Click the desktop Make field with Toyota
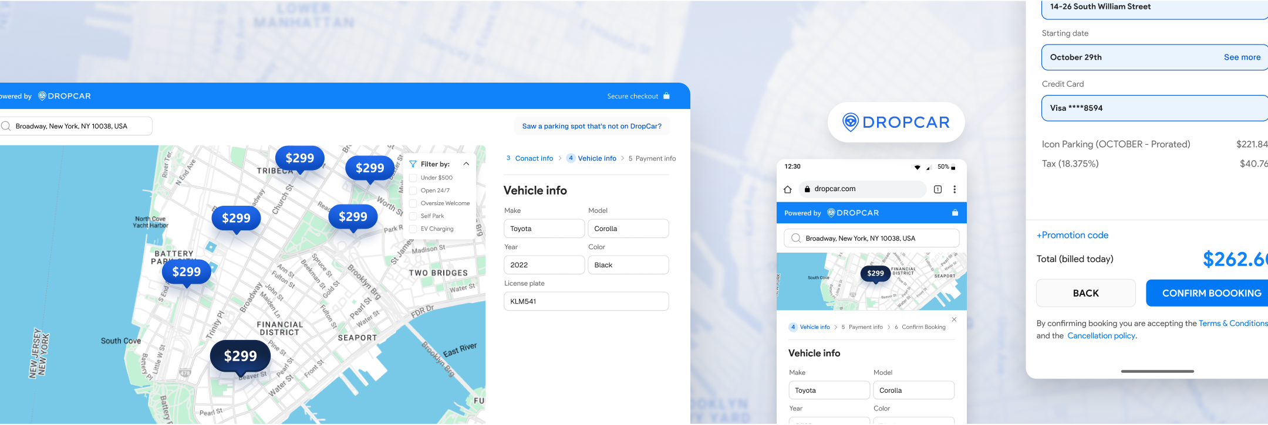 click(x=544, y=229)
